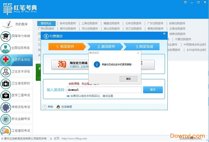Select the 广西住院医师 category
209x142 pixels.
click(46, 29)
